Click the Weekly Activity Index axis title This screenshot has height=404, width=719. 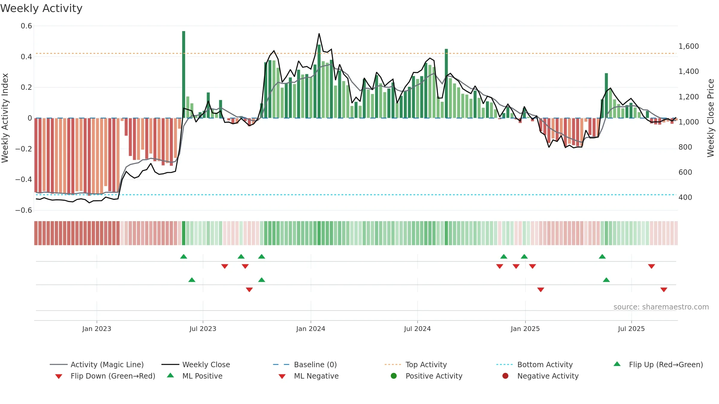5,118
